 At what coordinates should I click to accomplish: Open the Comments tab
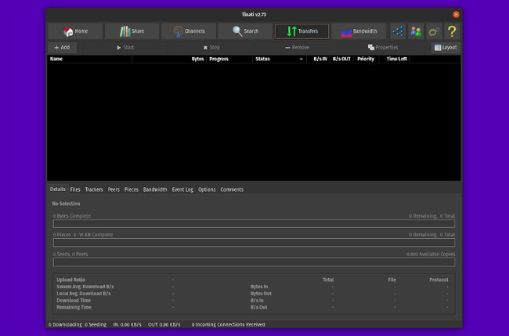coord(232,190)
